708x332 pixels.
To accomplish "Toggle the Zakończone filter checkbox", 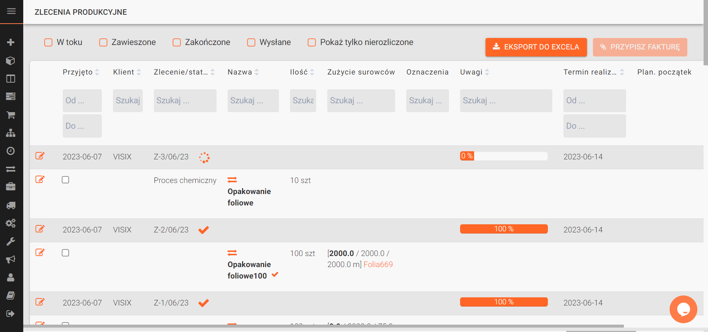I will [177, 42].
